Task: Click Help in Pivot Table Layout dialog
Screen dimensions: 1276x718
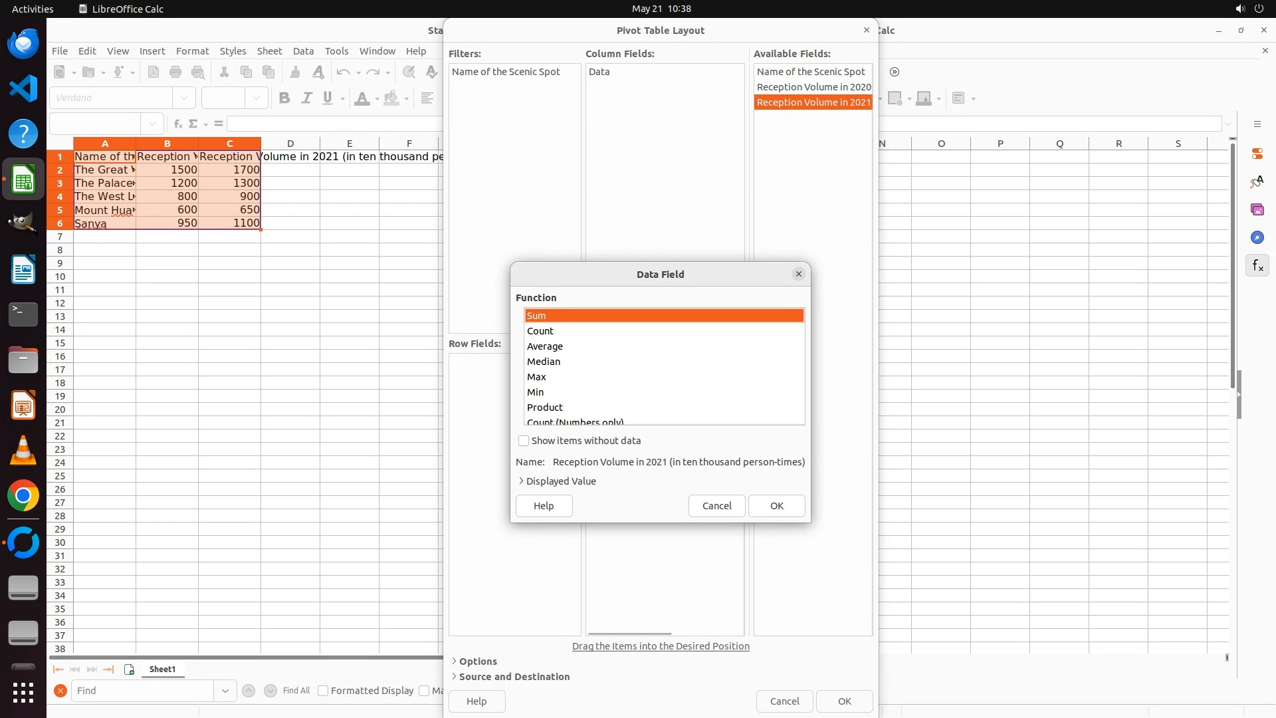Action: point(477,701)
